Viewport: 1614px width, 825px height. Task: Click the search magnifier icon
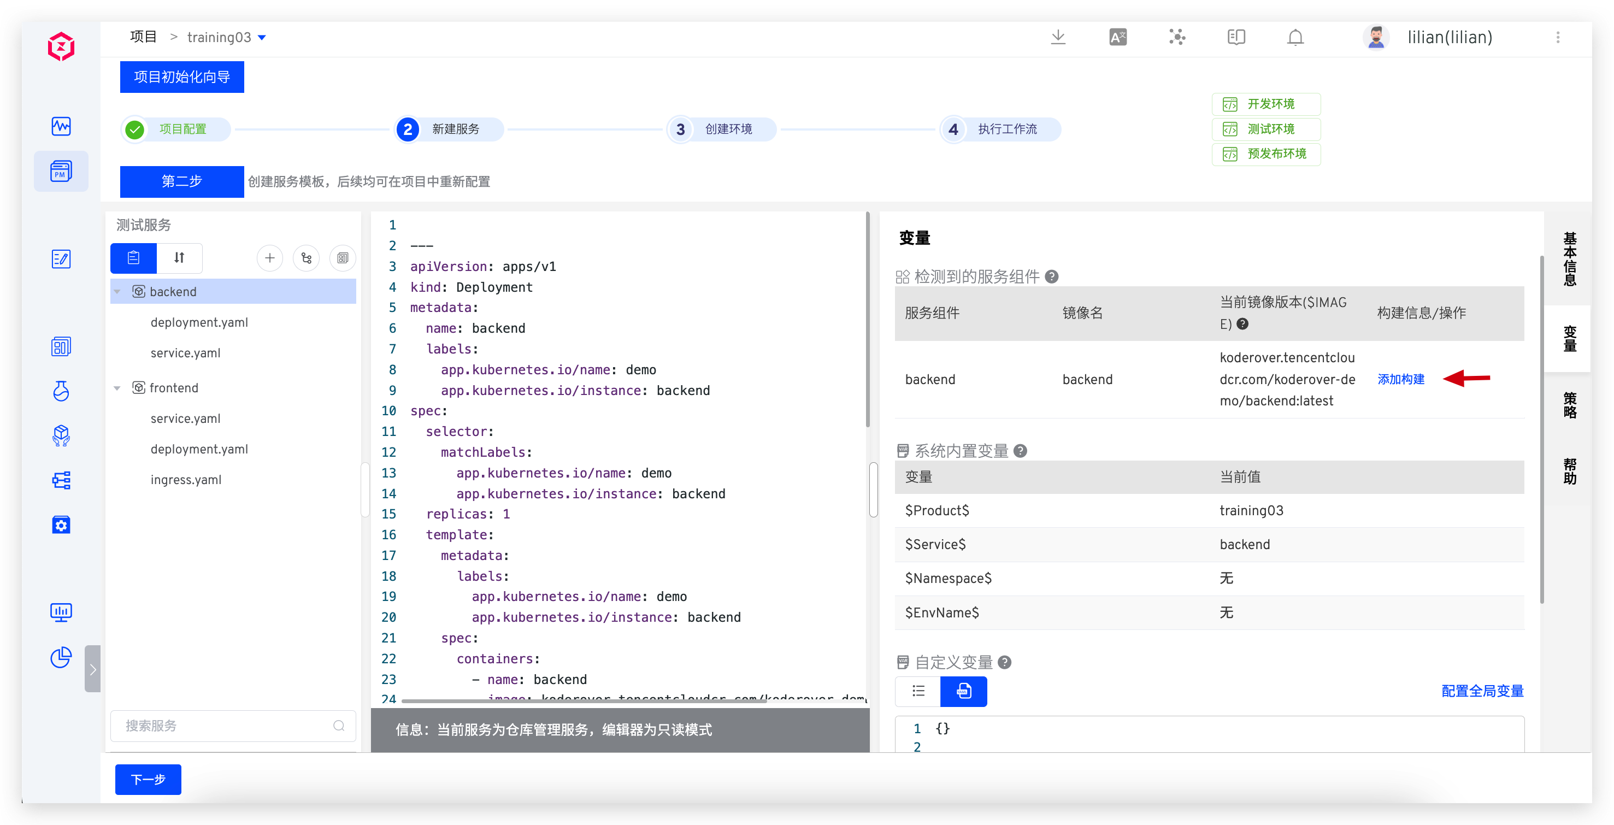tap(339, 726)
